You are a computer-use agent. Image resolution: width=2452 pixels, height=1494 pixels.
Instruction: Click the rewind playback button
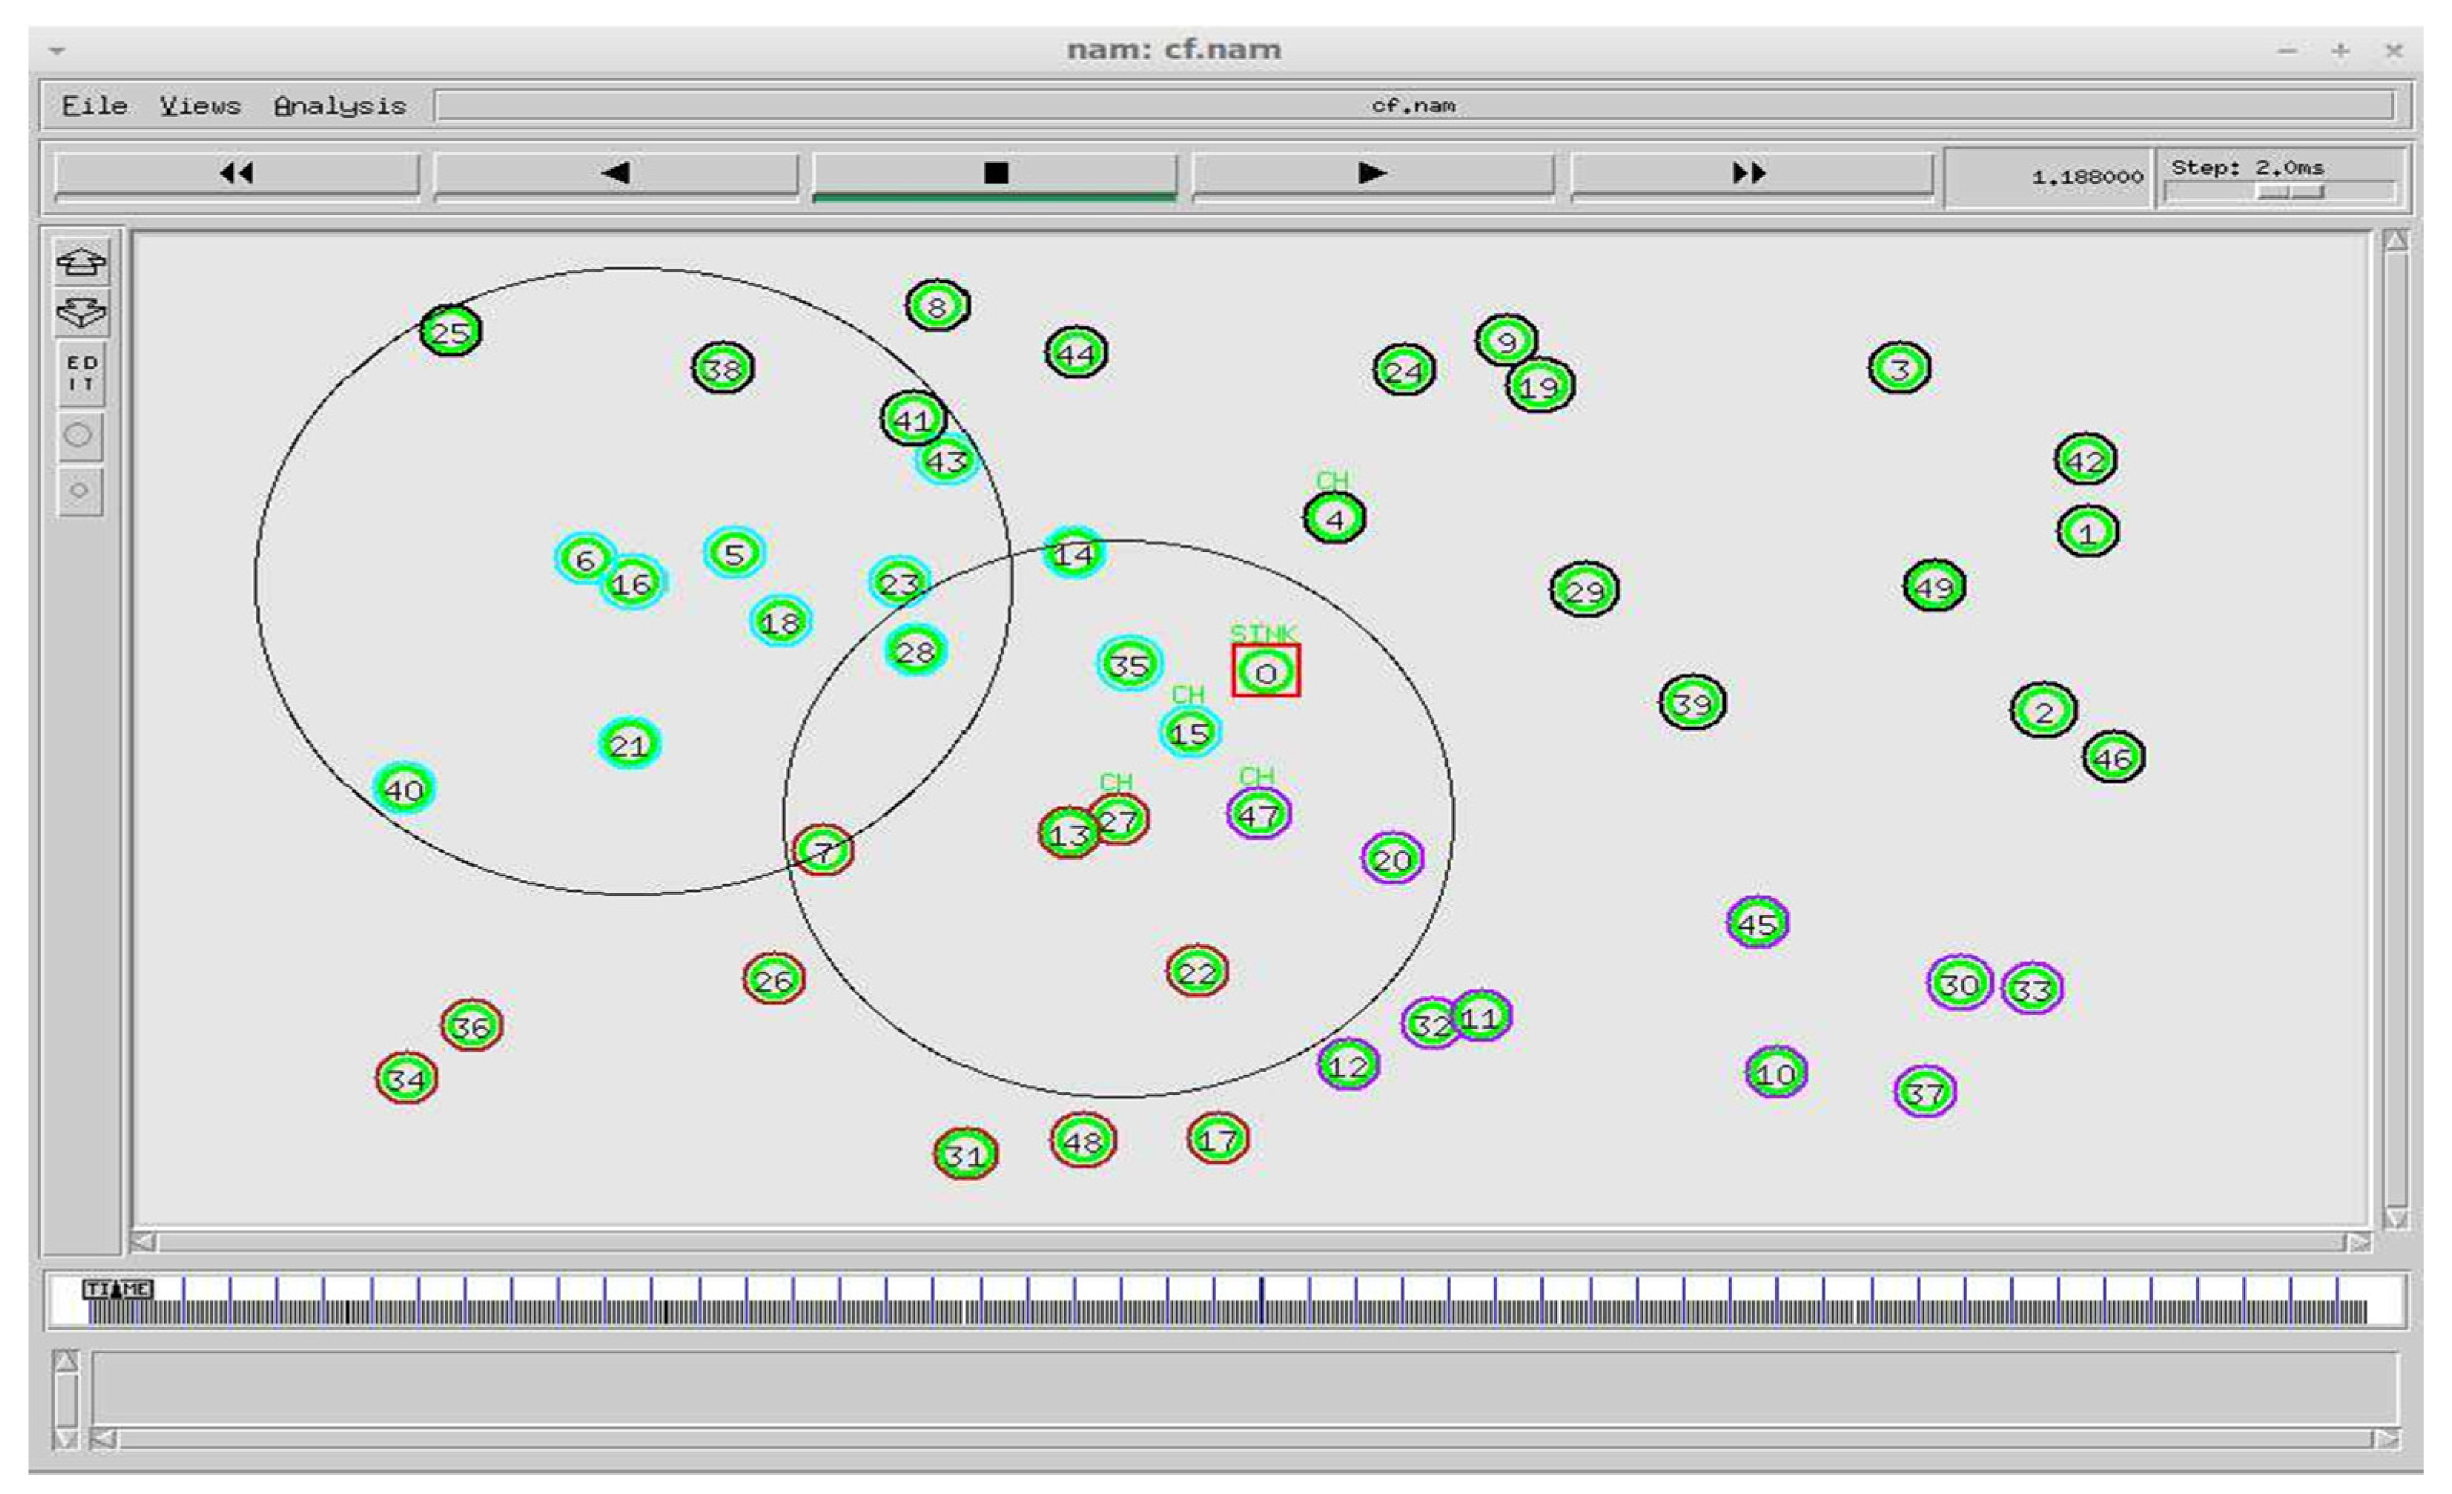pos(236,174)
